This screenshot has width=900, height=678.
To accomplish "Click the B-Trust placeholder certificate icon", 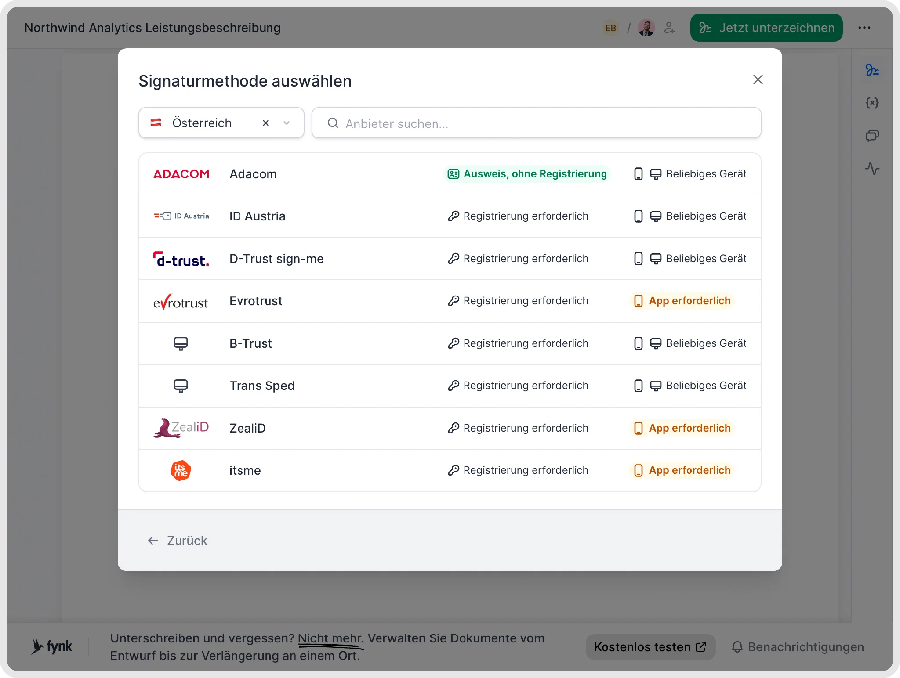I will click(x=181, y=343).
